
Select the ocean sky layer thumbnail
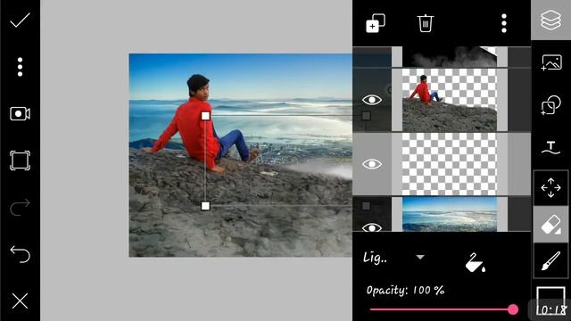450,214
